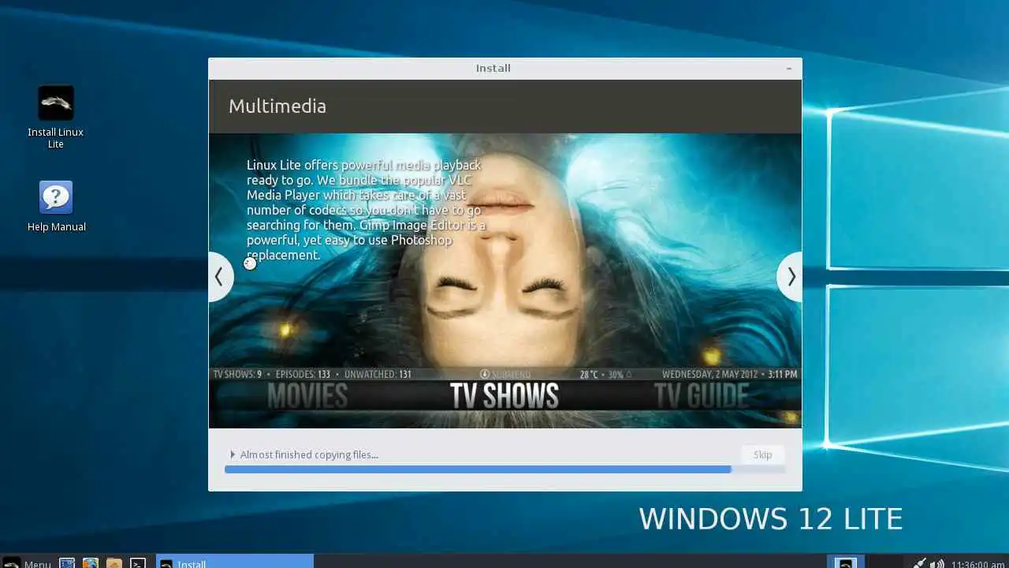1009x568 pixels.
Task: Open network connection tray icon
Action: (x=919, y=563)
